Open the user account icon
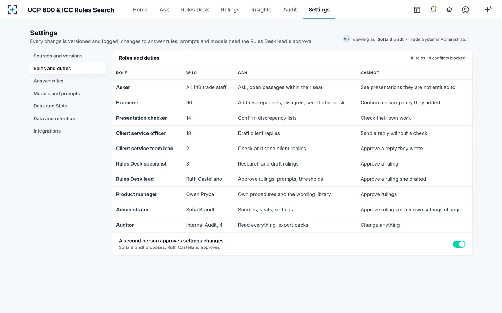Image resolution: width=502 pixels, height=313 pixels. [x=465, y=10]
